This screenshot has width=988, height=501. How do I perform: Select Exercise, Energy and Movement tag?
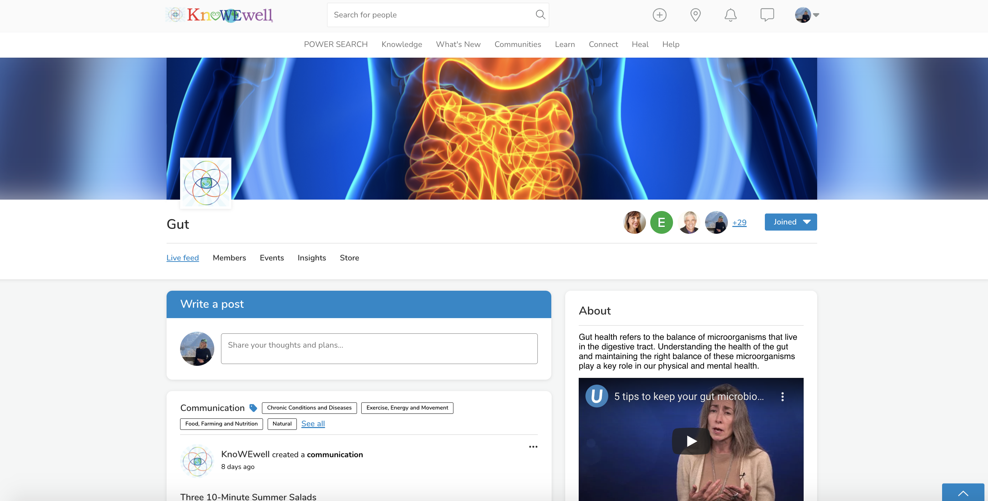pyautogui.click(x=407, y=408)
